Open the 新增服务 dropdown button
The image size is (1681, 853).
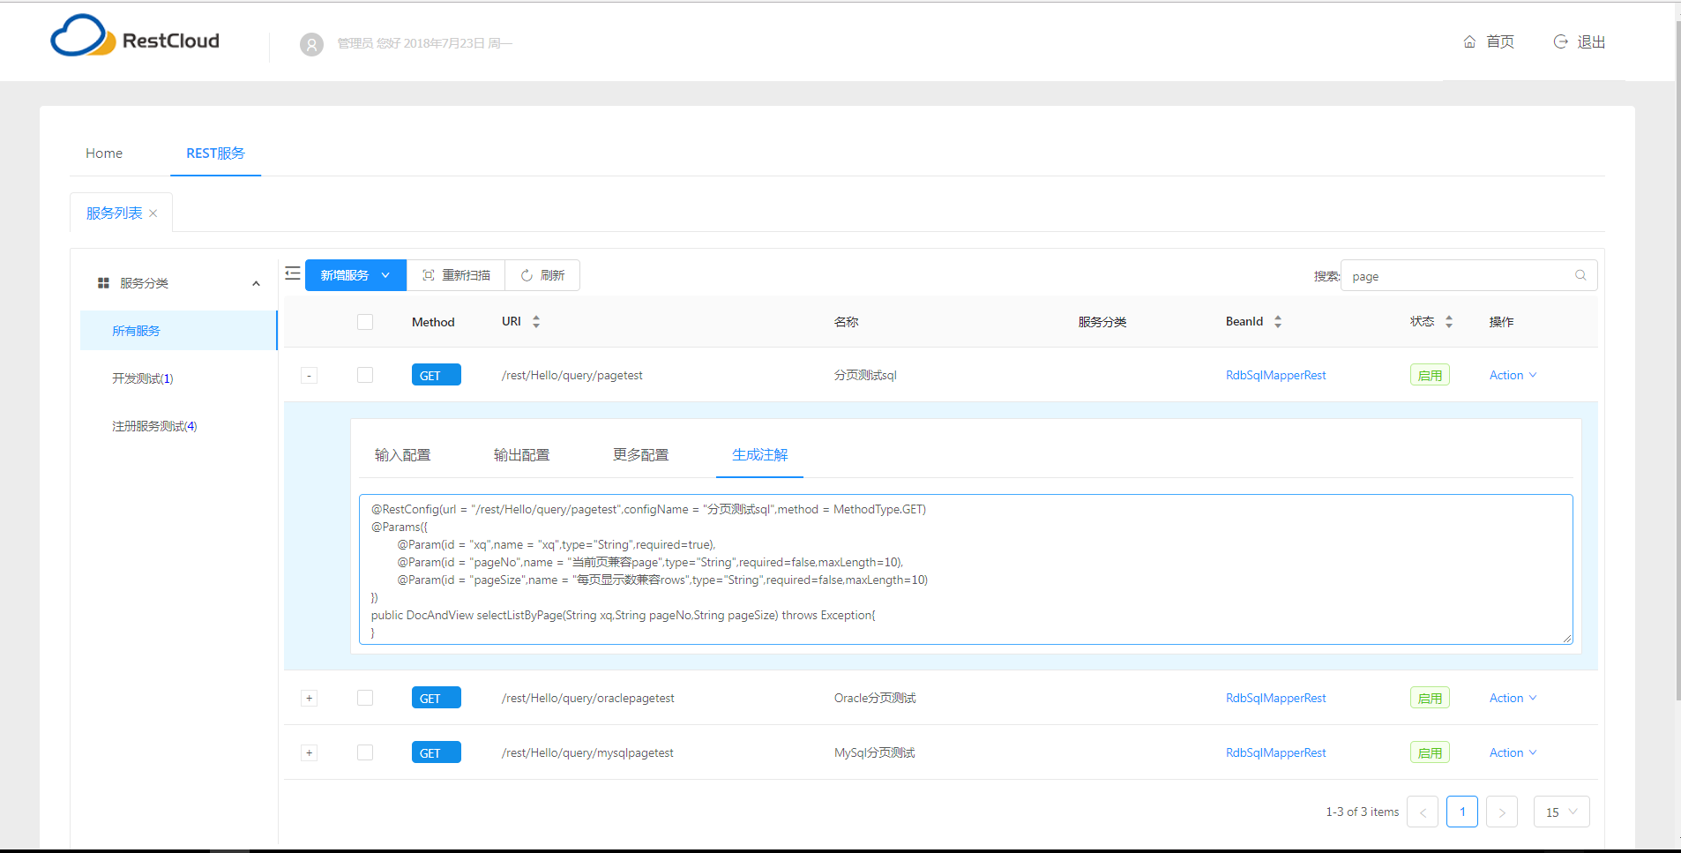(x=355, y=275)
